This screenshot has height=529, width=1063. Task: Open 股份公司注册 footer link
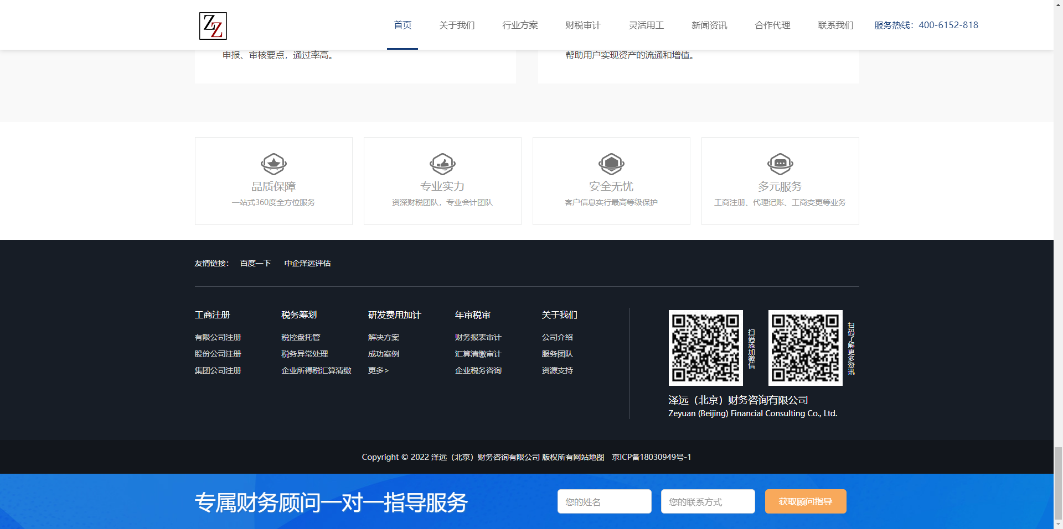click(x=218, y=354)
